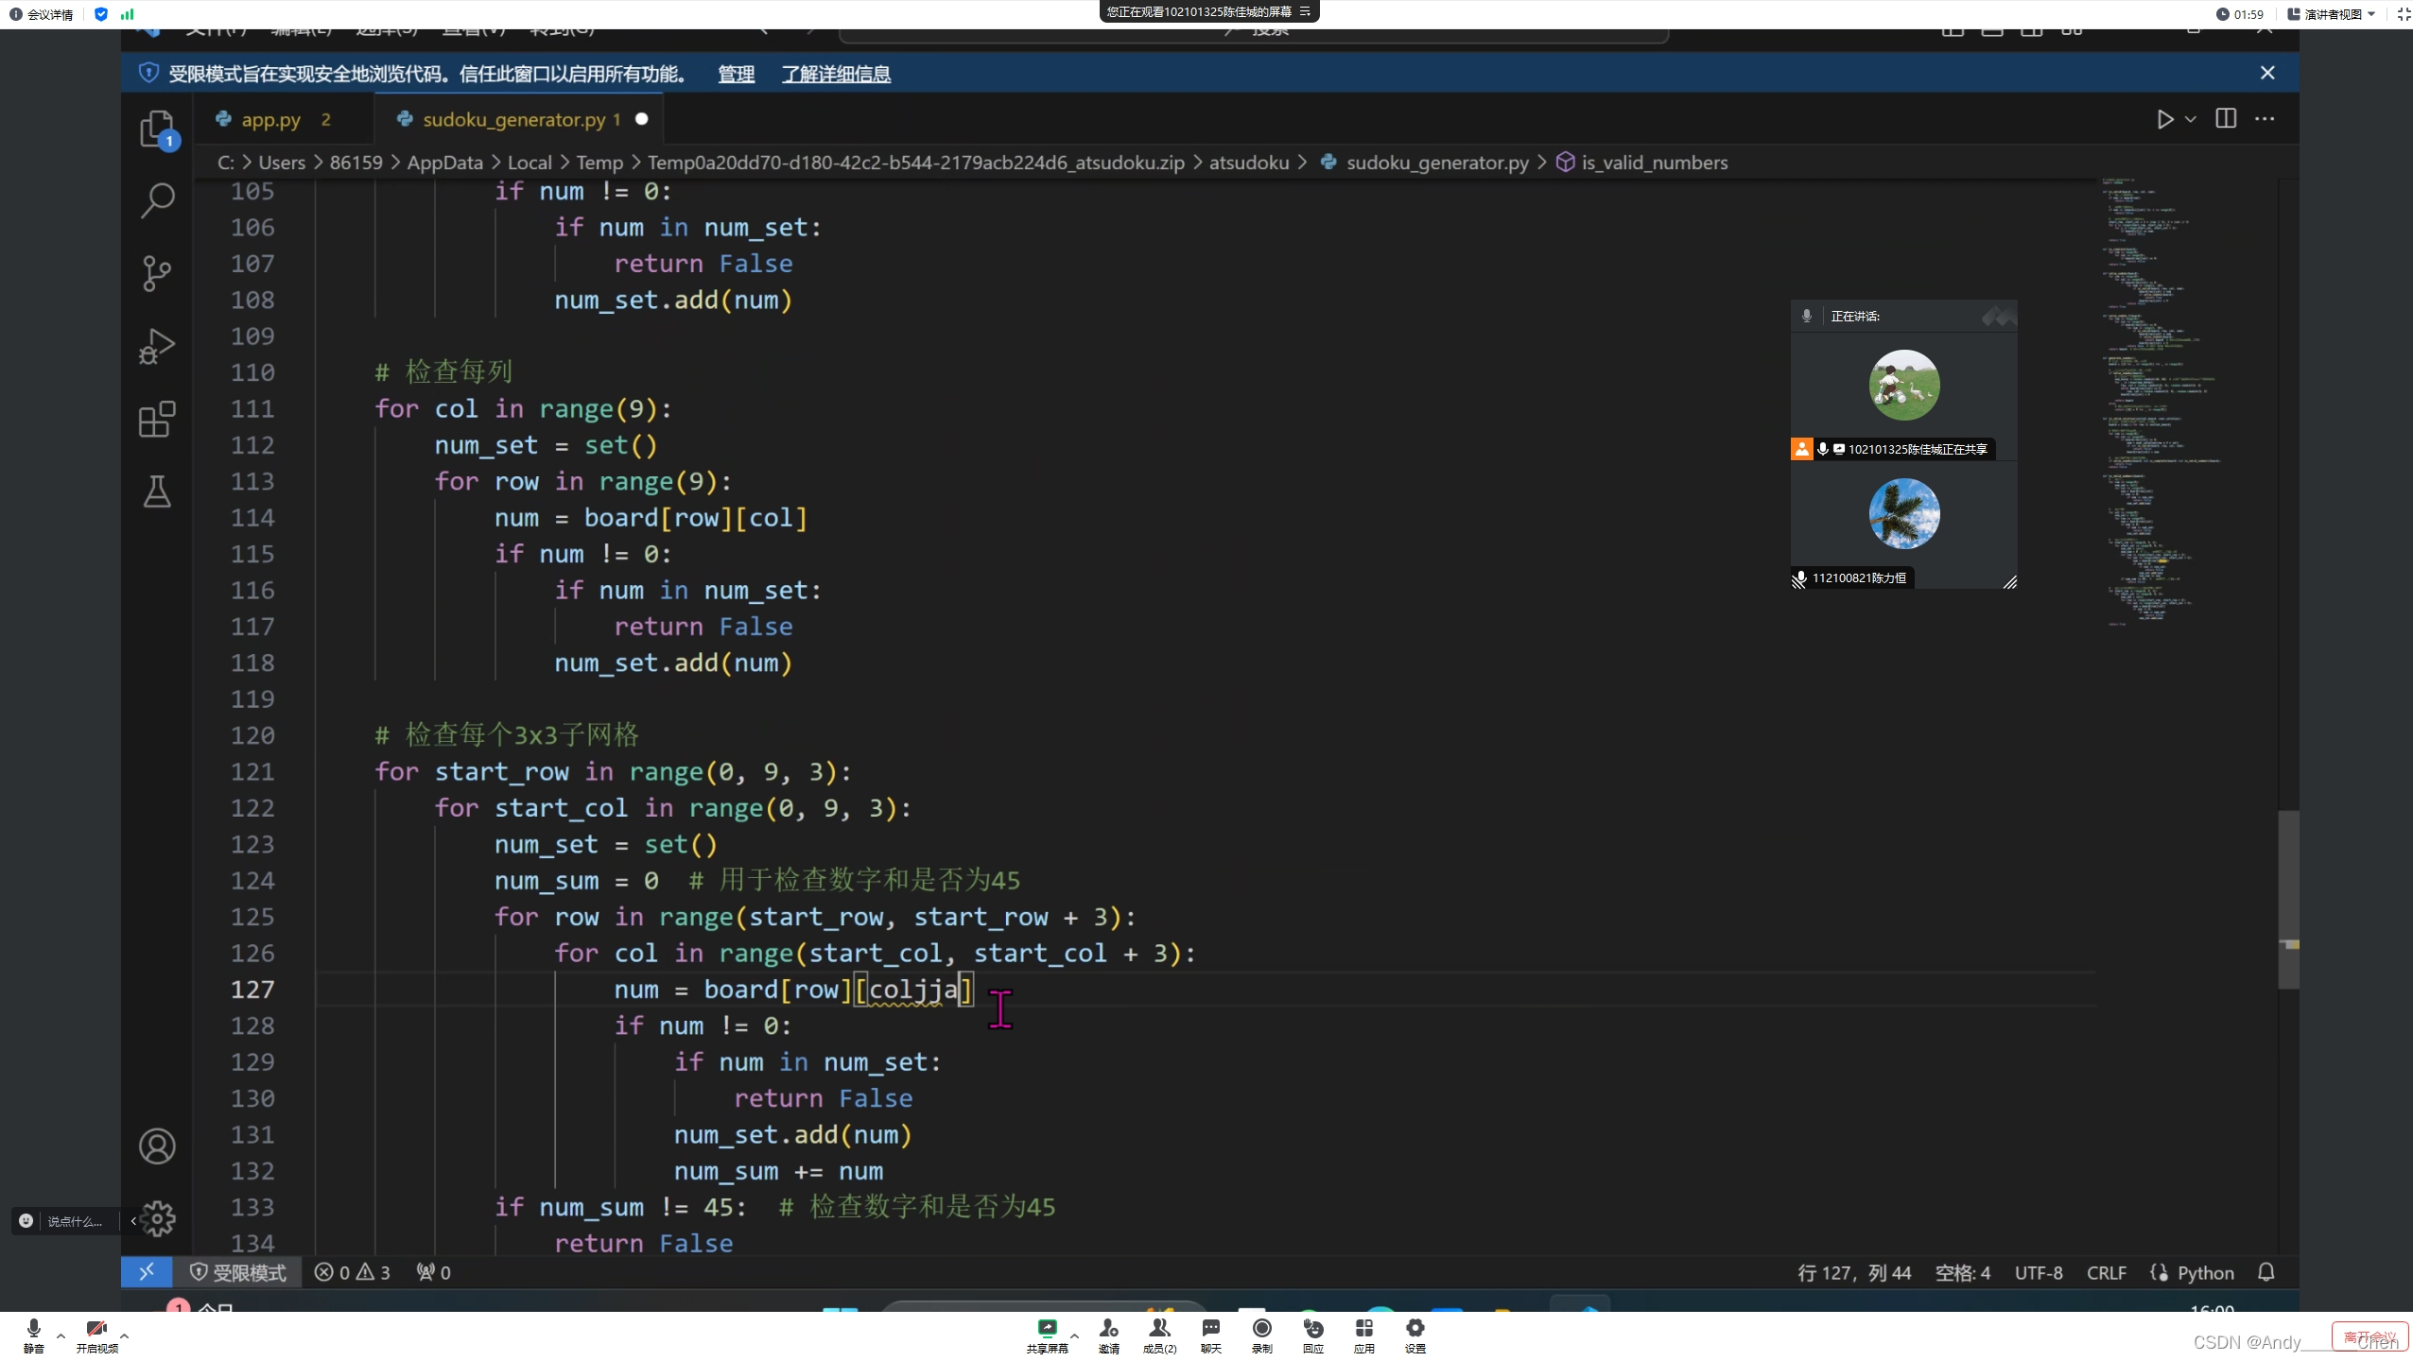Expand audio options arrow beside 静音
This screenshot has height=1361, width=2413.
click(61, 1335)
